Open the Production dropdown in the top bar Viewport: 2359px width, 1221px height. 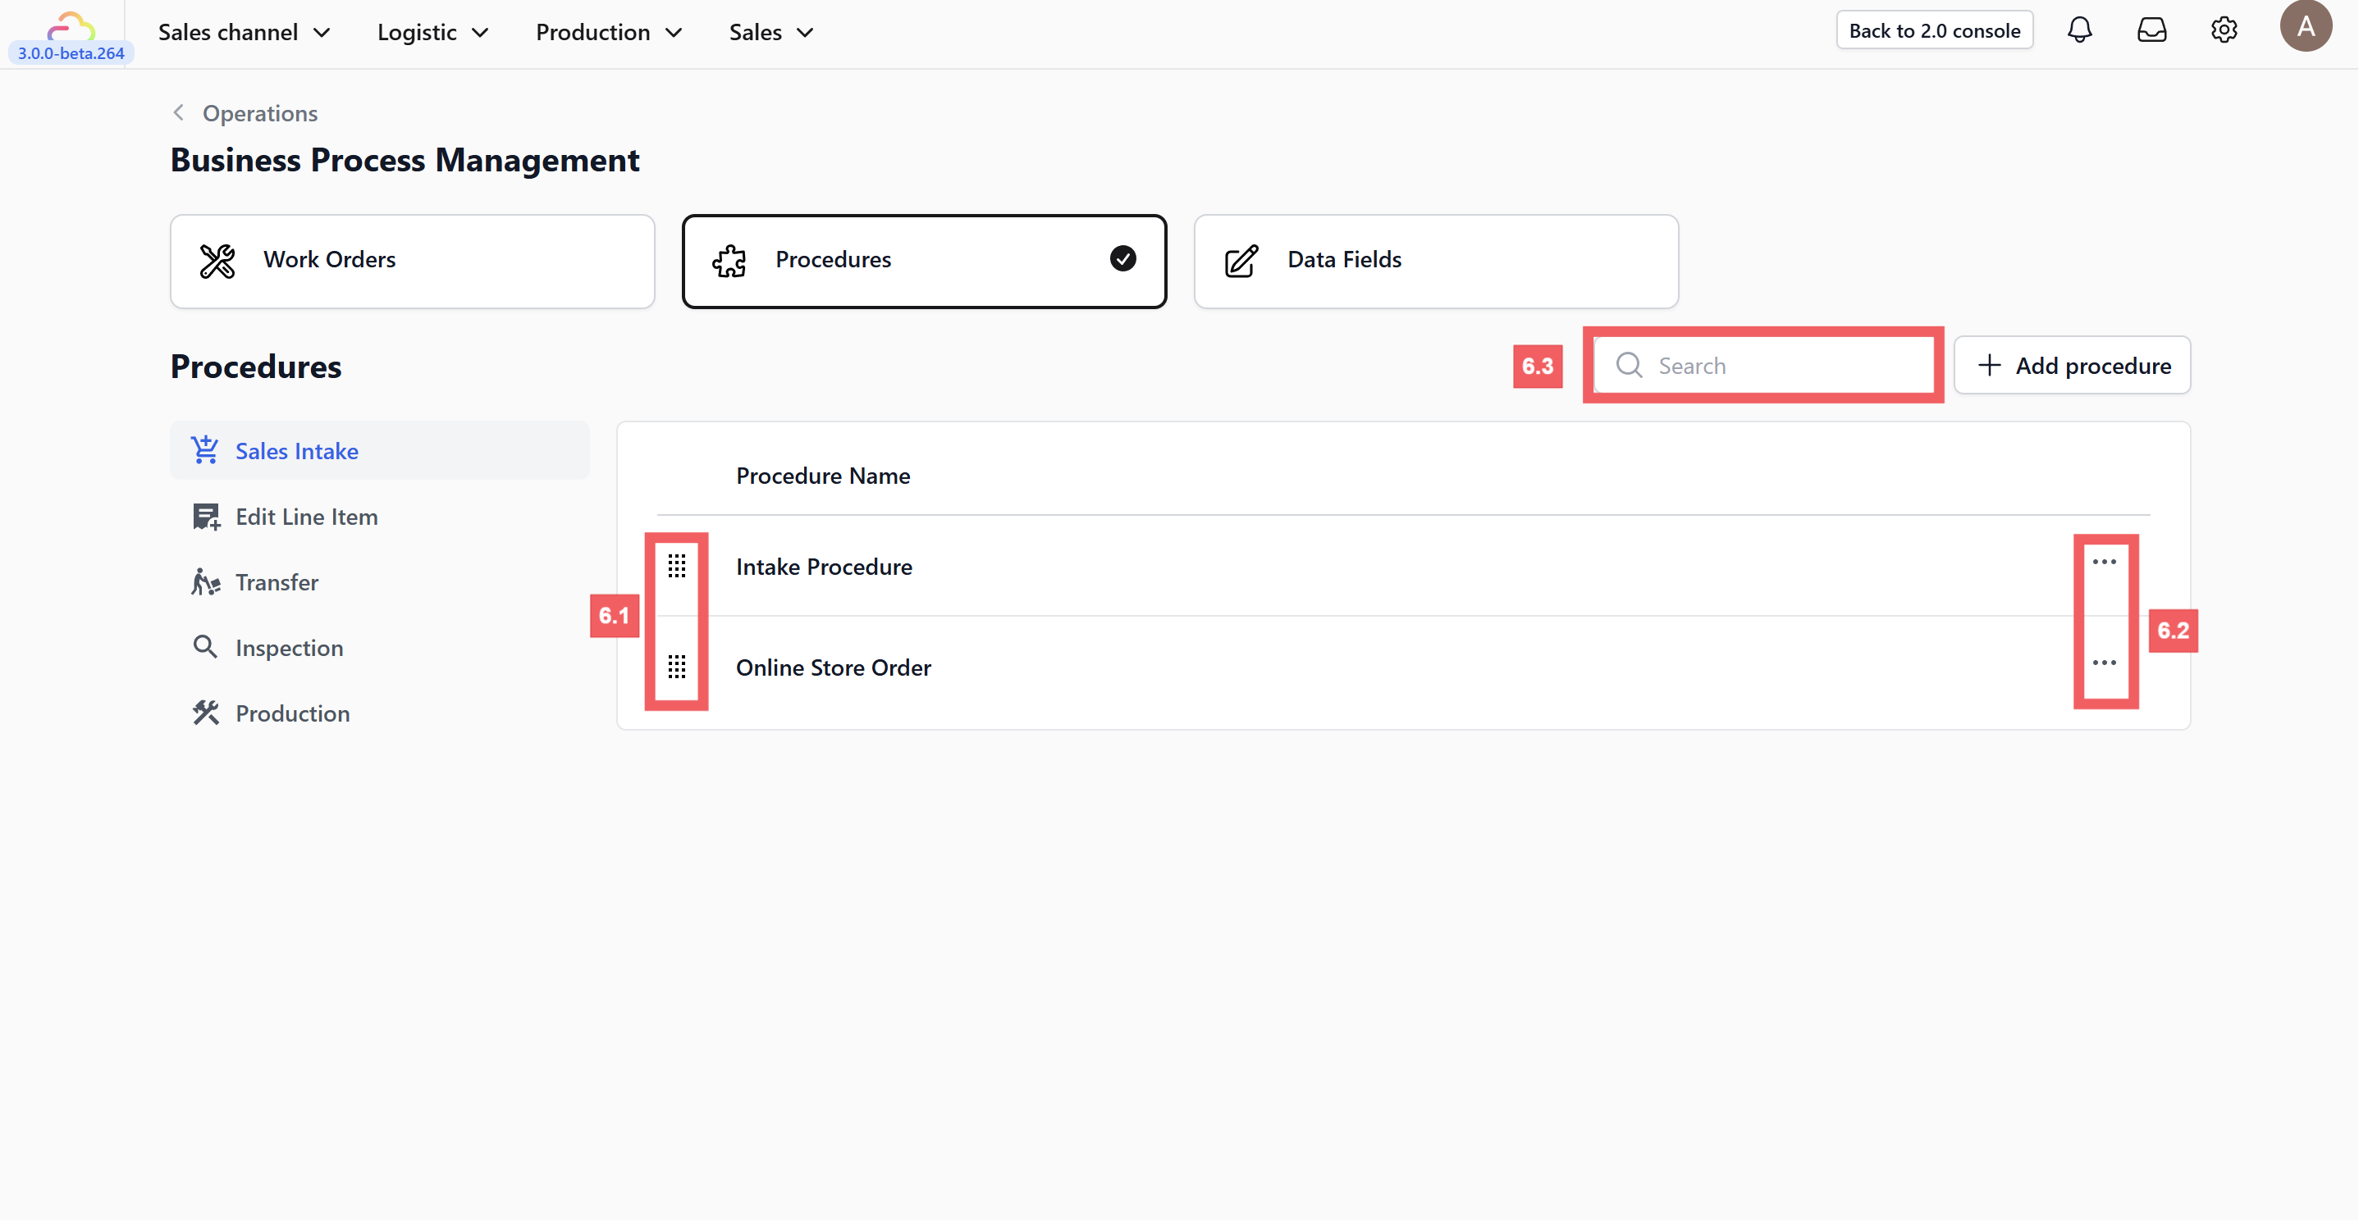[609, 32]
